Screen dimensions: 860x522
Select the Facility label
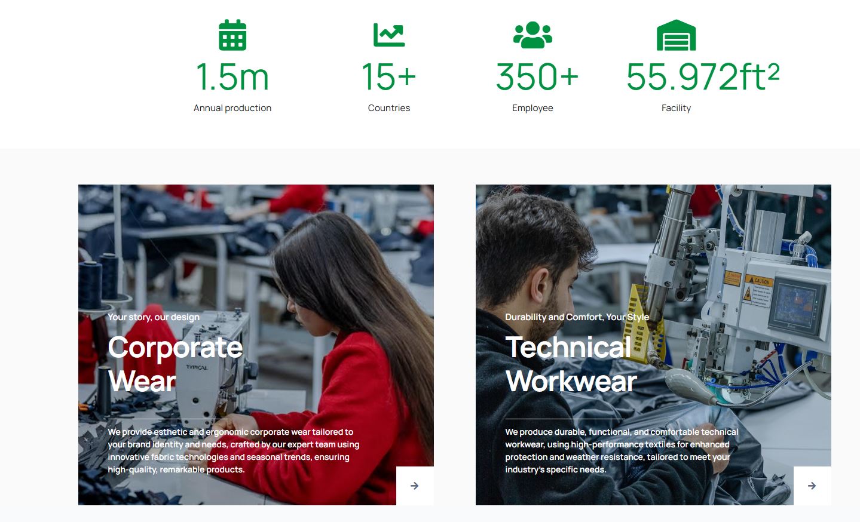coord(676,108)
